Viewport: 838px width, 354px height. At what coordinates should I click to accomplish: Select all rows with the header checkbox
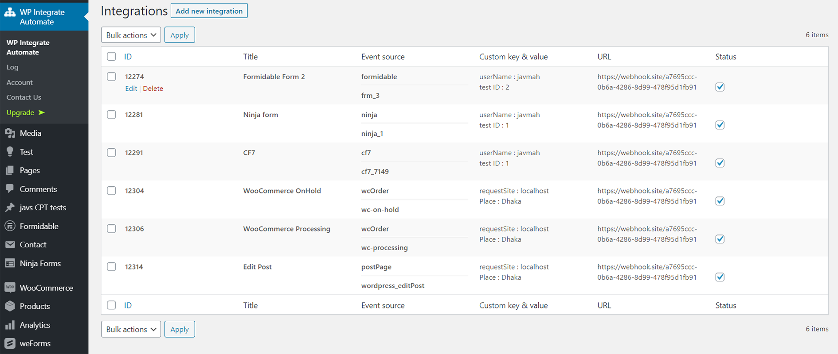point(112,57)
